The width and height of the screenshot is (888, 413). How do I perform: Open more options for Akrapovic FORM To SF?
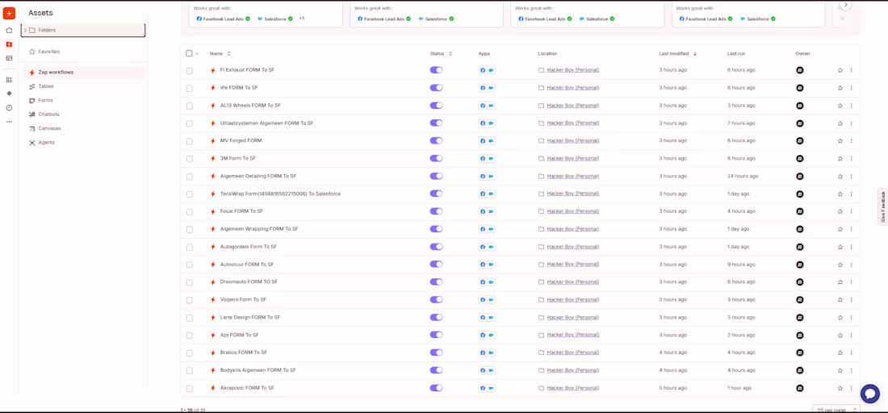(851, 388)
